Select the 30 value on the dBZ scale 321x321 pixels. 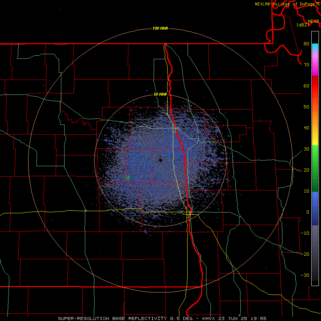click(x=306, y=149)
